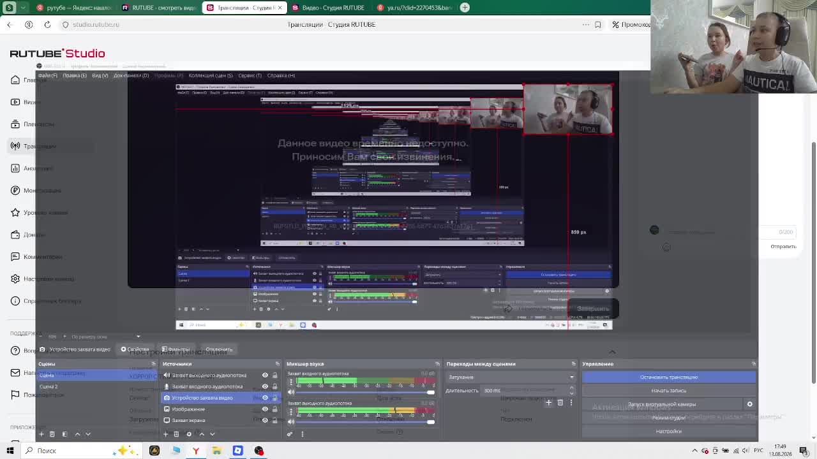Open advanced audio properties gear in mixer
This screenshot has width=817, height=459.
[290, 434]
